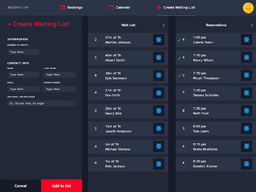Select Rita Jackson's 1m of 1h entry
Screen dimensions: 256x192
pos(128,164)
